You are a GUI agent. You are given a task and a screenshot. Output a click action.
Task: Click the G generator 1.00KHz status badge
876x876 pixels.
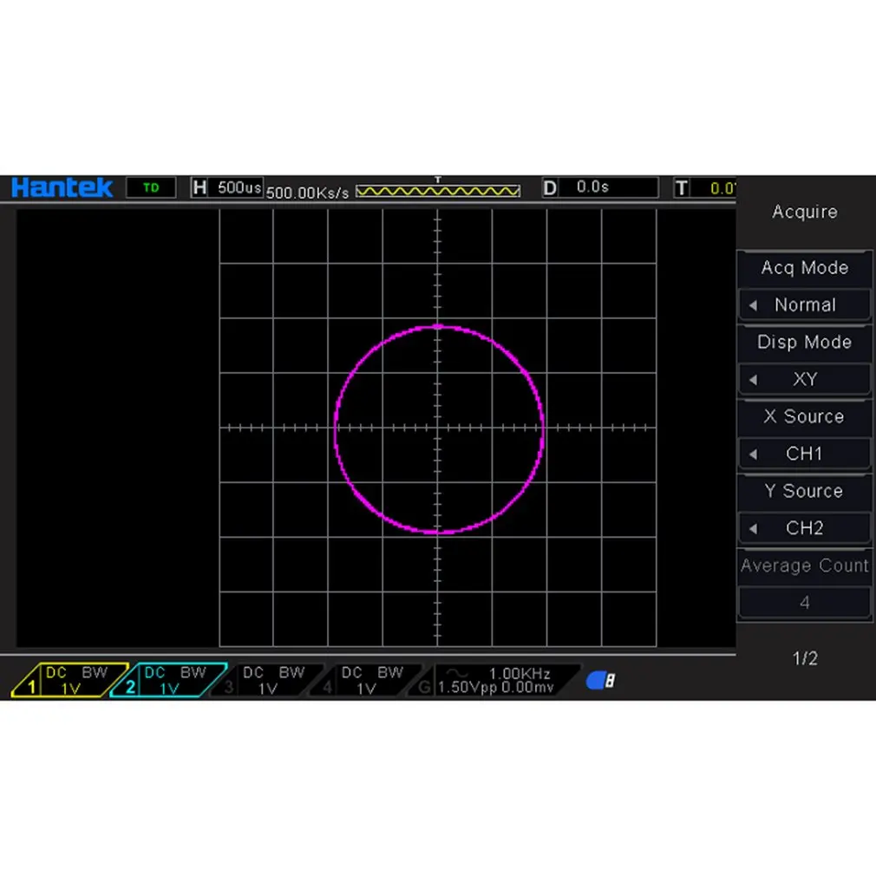pyautogui.click(x=494, y=680)
